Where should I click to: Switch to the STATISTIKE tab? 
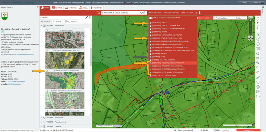[70, 8]
